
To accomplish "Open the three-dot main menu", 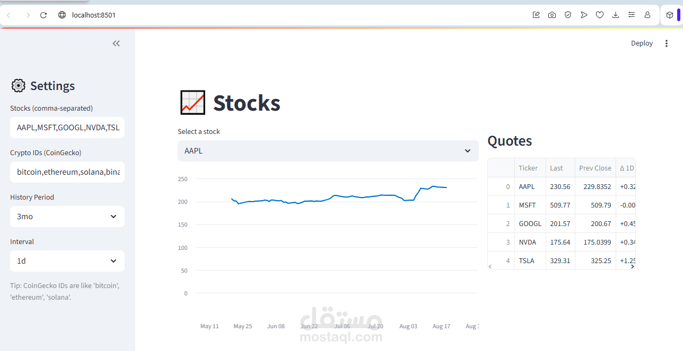I will coord(667,43).
